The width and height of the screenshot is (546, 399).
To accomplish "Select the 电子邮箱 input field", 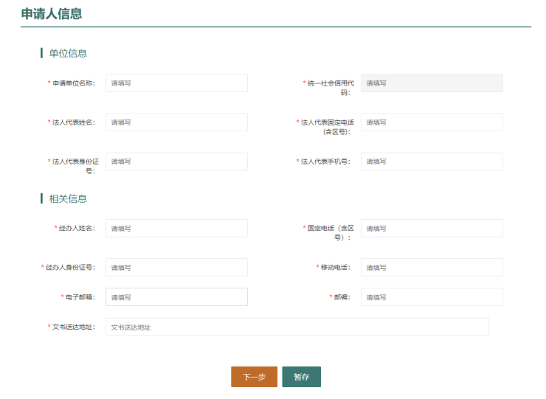I will (176, 297).
